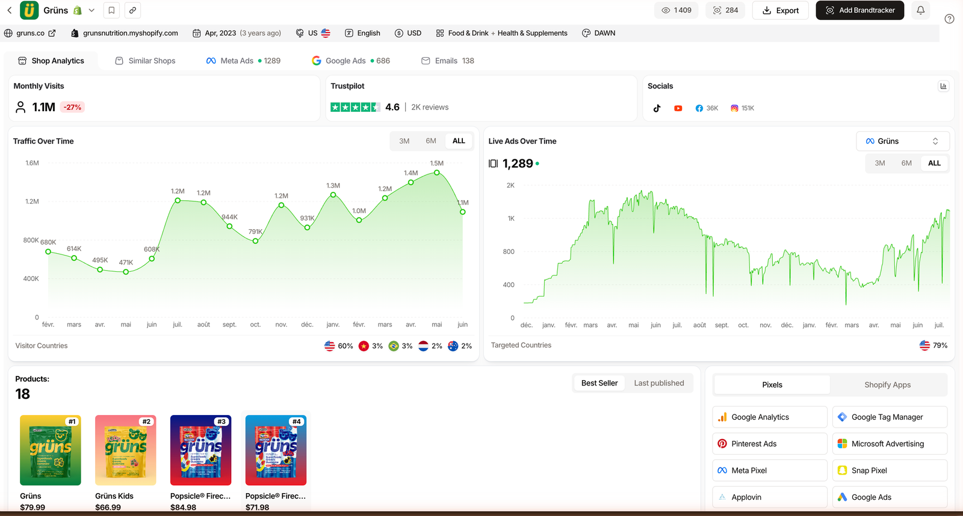Click the Trustpilot 2K reviews text

pos(430,107)
